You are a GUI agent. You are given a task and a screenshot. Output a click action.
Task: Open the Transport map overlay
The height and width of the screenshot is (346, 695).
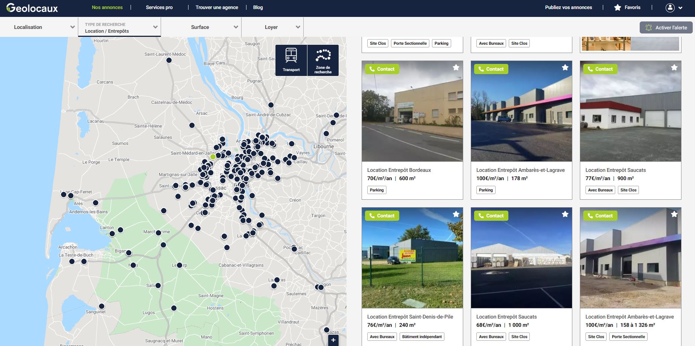tap(291, 60)
